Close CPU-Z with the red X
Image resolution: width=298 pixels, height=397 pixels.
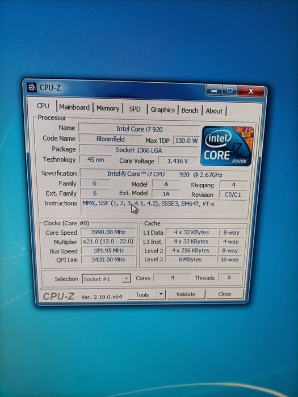click(251, 91)
